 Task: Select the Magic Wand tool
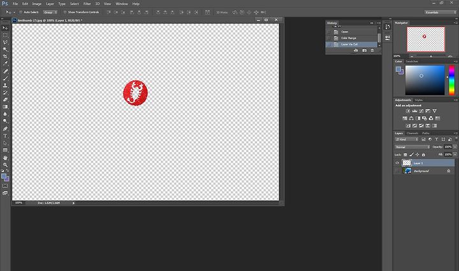click(5, 49)
